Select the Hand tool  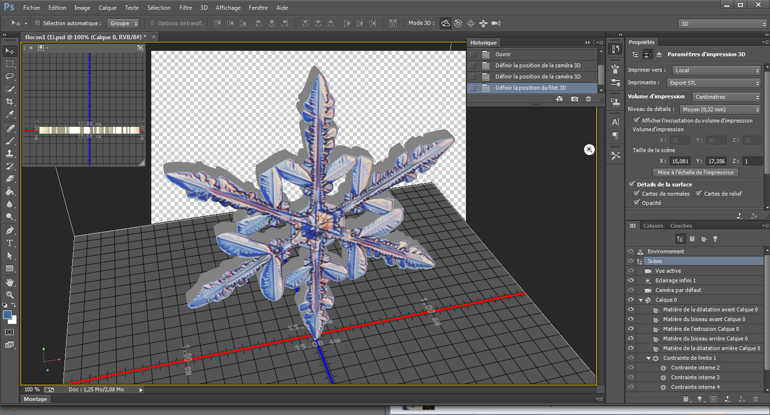tap(10, 282)
